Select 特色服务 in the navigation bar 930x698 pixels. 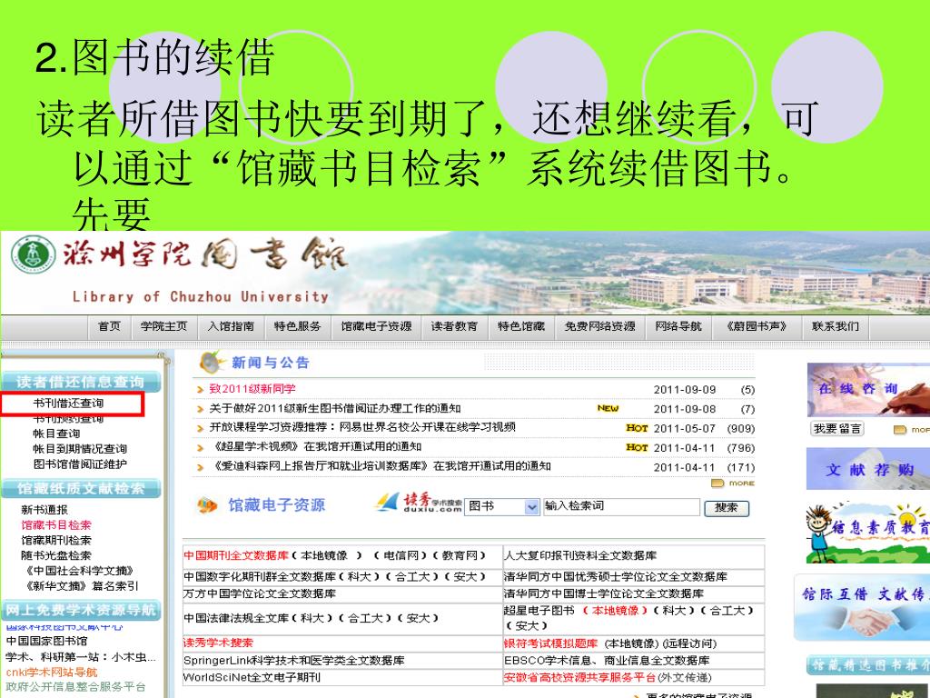tap(297, 326)
